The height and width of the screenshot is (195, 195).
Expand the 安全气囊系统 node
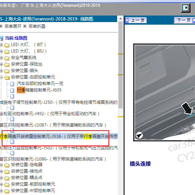(1, 58)
